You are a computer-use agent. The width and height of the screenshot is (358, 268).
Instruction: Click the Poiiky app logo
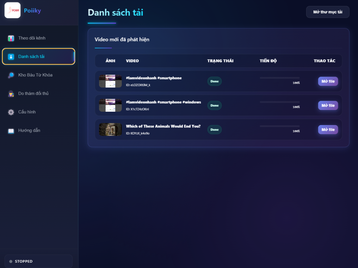[13, 10]
